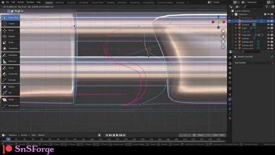Select the Tilt tool

10,93
